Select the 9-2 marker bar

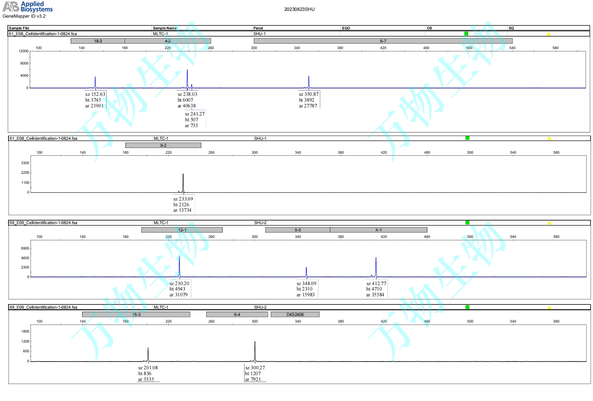pos(163,145)
